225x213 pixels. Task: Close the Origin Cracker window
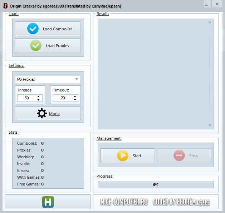(217, 4)
